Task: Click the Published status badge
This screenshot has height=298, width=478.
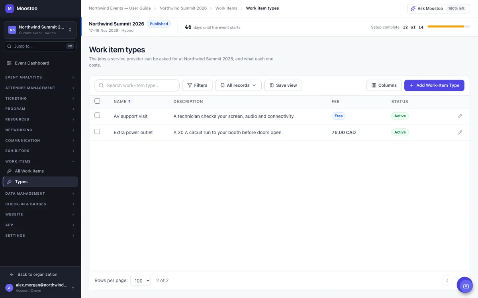Action: pyautogui.click(x=159, y=24)
